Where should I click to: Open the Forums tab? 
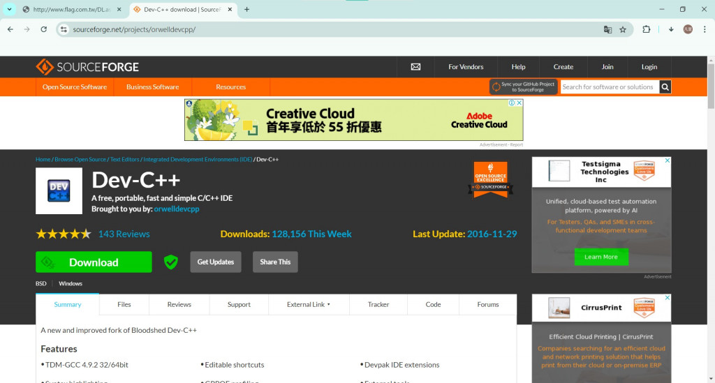(488, 304)
